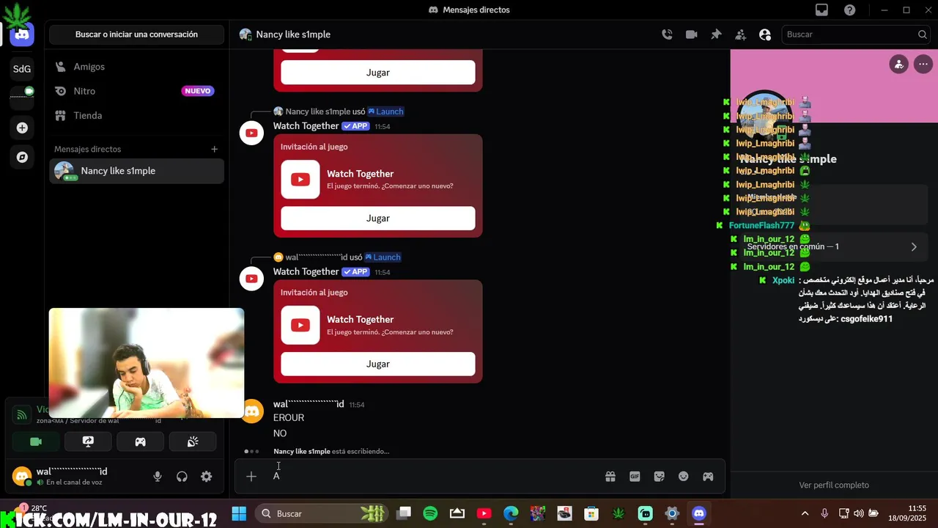Open the sticker picker

click(659, 477)
